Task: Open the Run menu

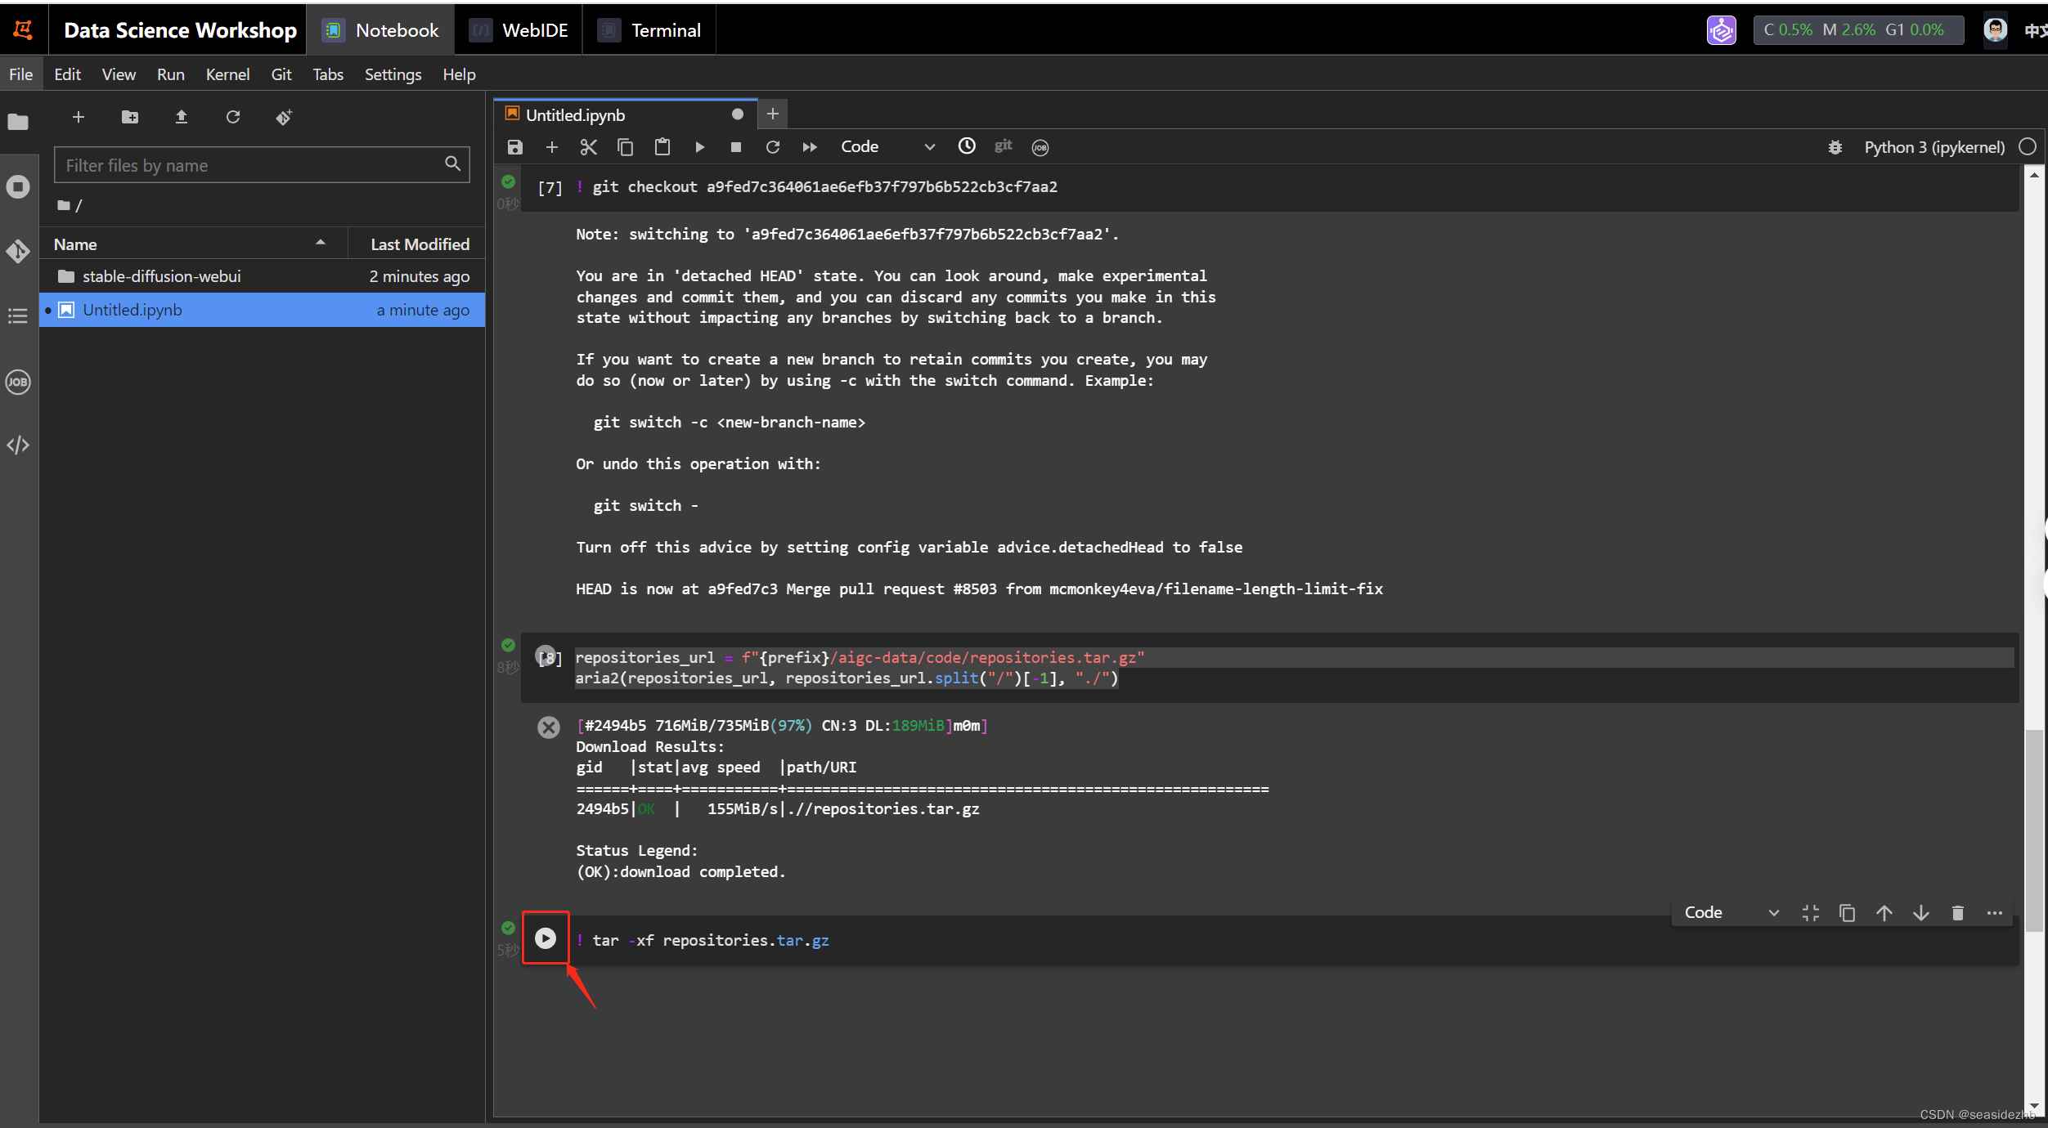Action: [170, 74]
